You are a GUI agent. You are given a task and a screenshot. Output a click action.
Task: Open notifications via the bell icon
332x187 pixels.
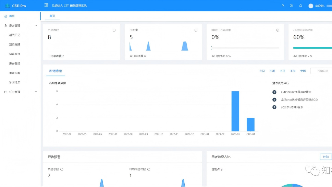300,6
